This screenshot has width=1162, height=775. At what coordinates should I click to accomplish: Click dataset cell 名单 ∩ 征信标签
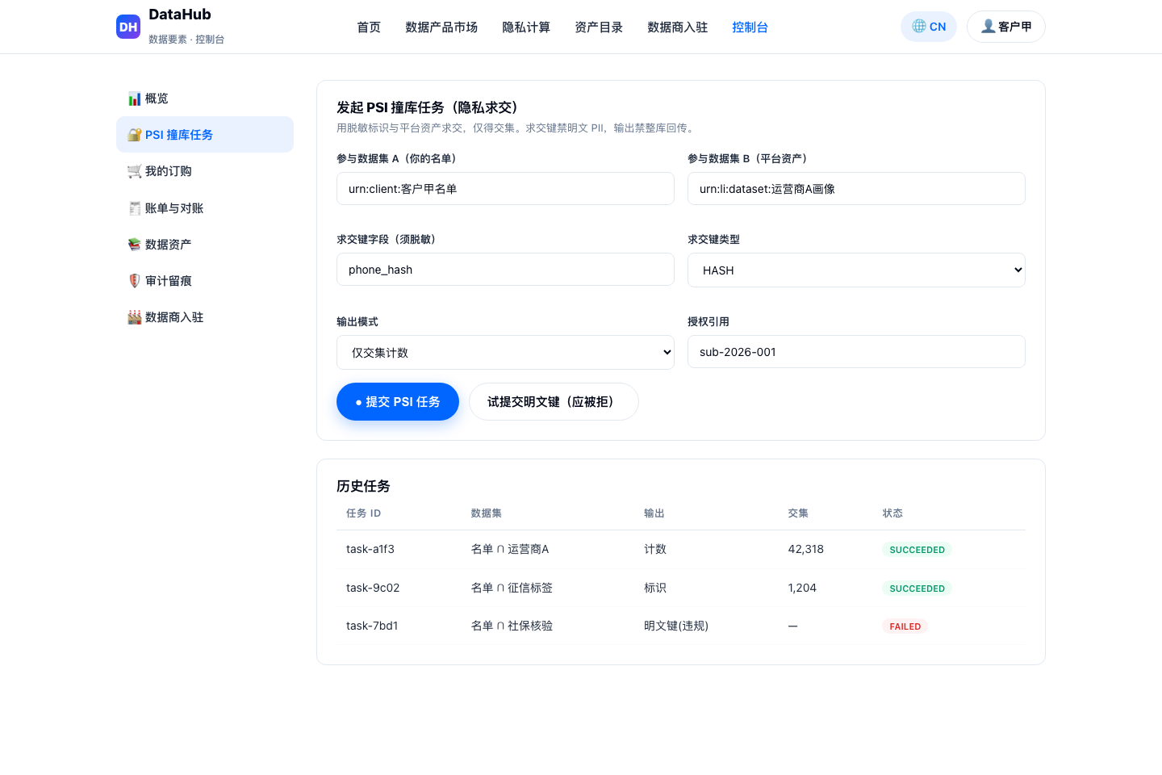pyautogui.click(x=512, y=588)
